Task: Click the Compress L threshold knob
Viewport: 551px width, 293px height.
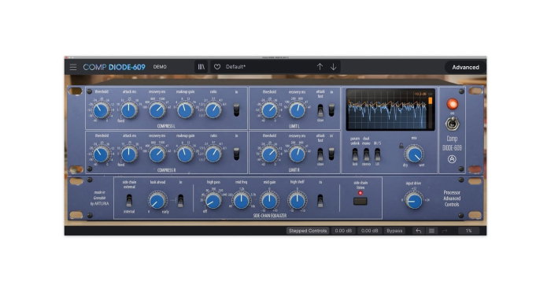Action: pyautogui.click(x=102, y=110)
